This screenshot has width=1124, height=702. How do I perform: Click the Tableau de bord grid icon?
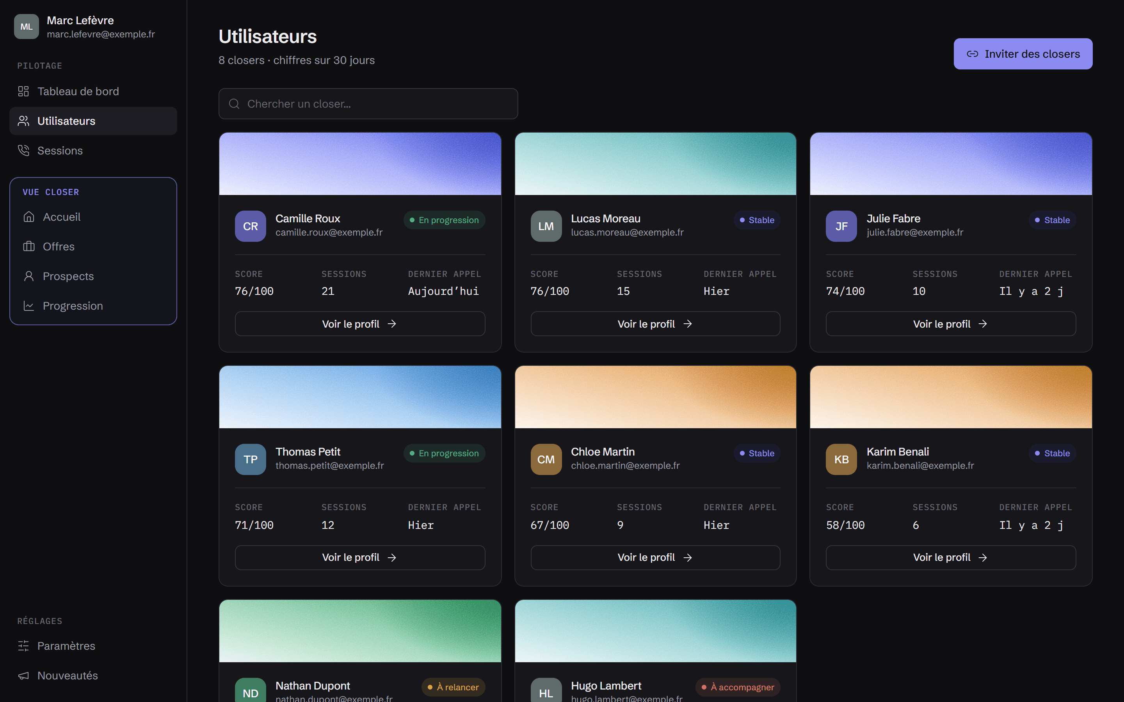point(23,92)
